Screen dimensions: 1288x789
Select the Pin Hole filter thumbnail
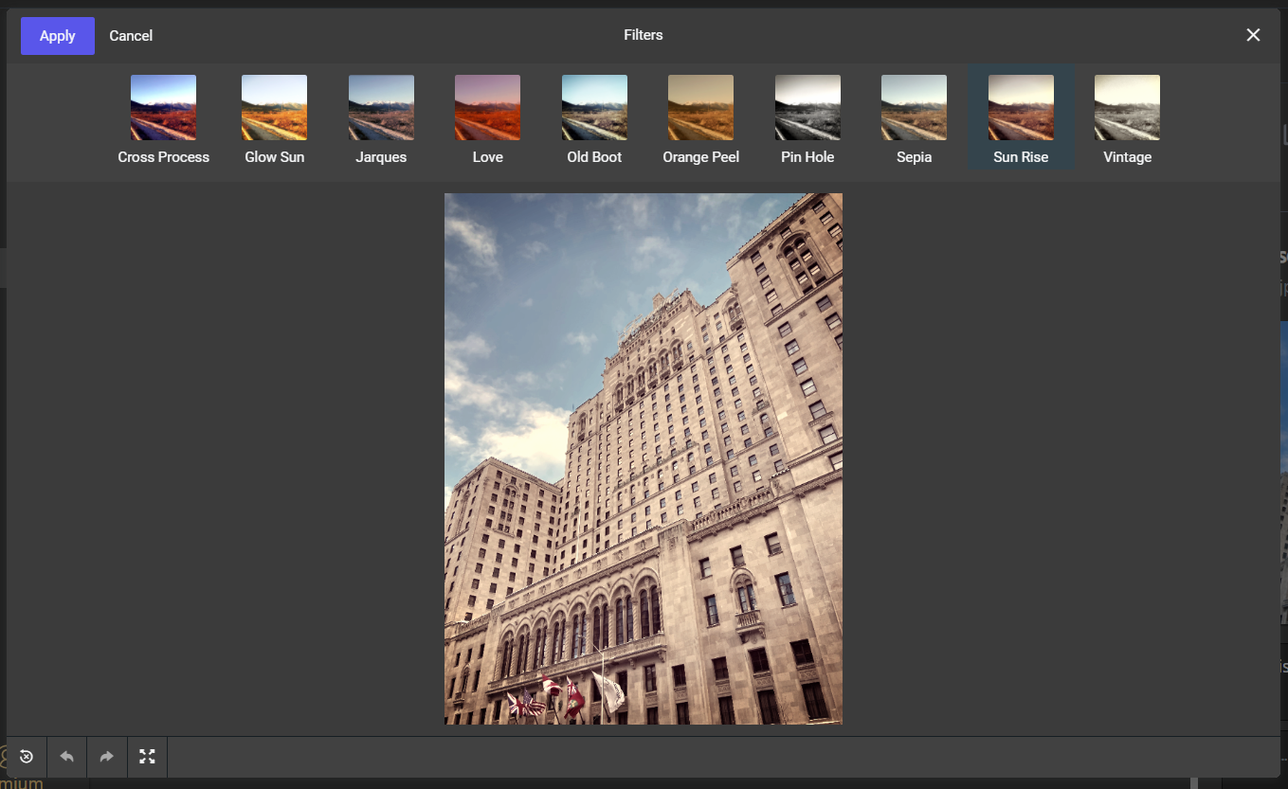(x=807, y=108)
